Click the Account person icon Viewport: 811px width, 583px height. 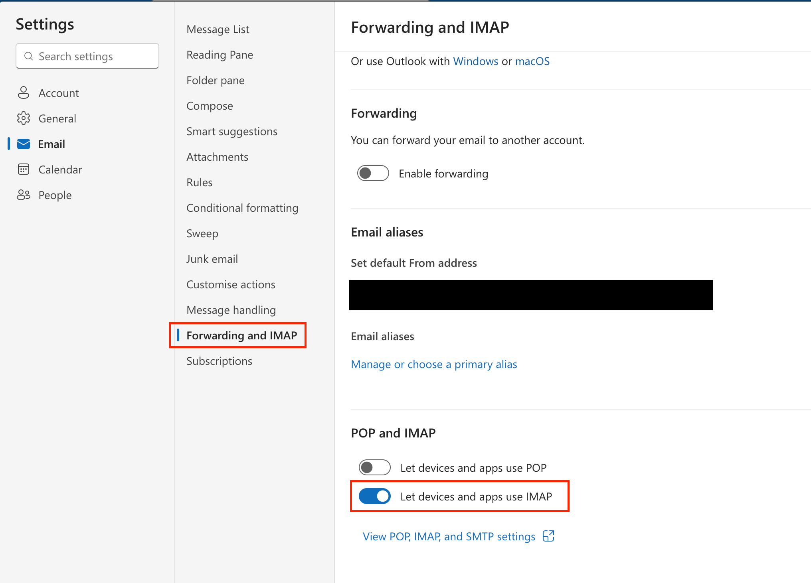[x=24, y=93]
